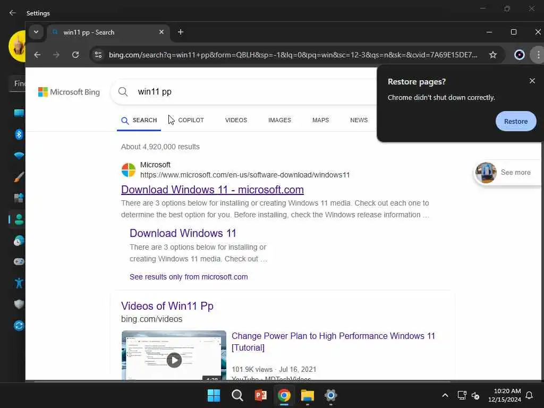Screen dimensions: 544x408
Task: Click Settings gear in the taskbar
Action: tap(330, 395)
